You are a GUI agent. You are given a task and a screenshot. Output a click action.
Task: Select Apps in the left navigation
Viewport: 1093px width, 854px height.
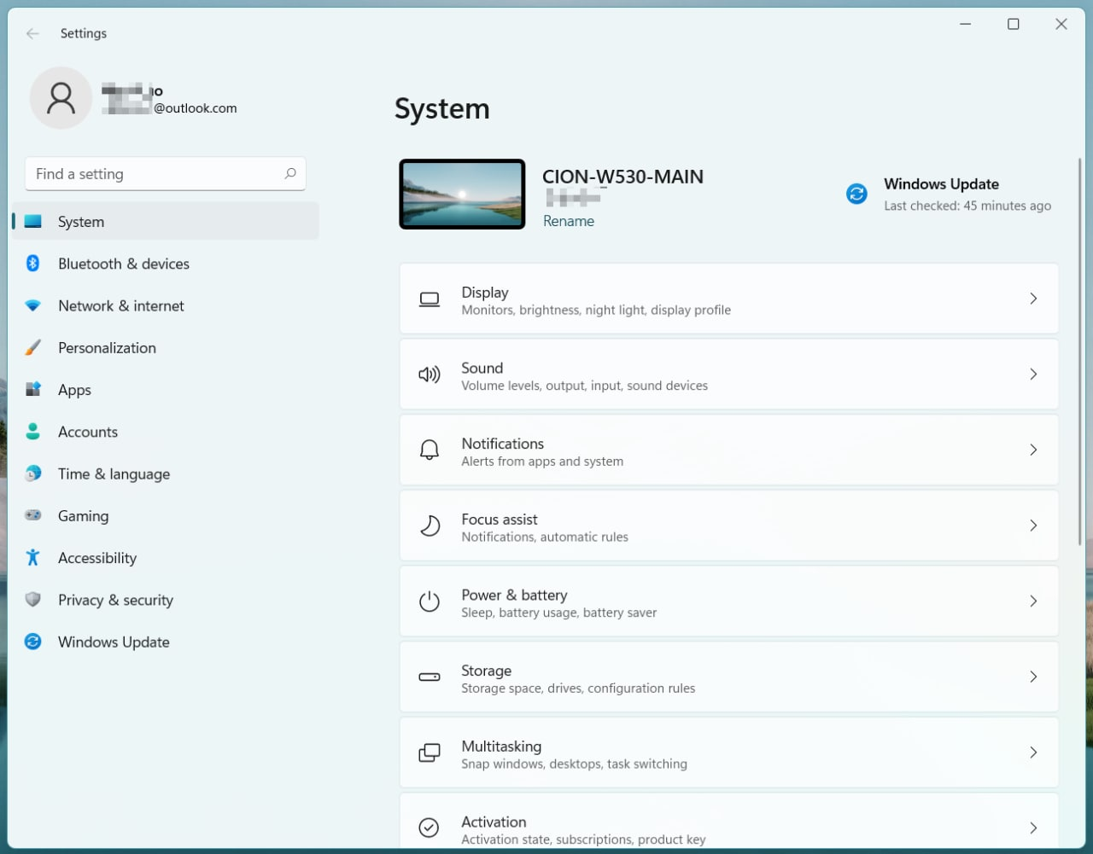tap(74, 390)
